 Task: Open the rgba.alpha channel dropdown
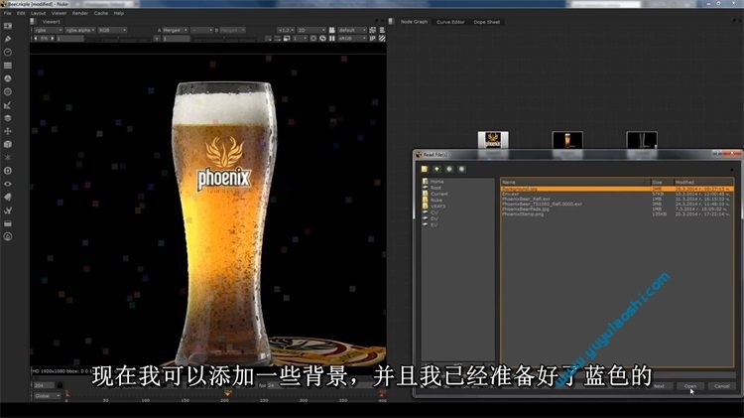click(80, 30)
